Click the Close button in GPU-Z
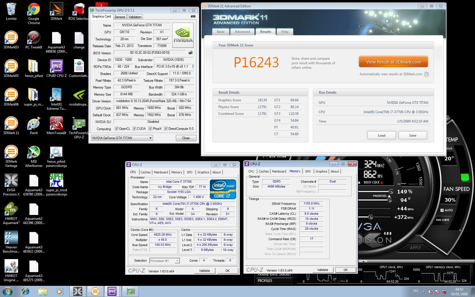The height and width of the screenshot is (297, 475). click(186, 138)
